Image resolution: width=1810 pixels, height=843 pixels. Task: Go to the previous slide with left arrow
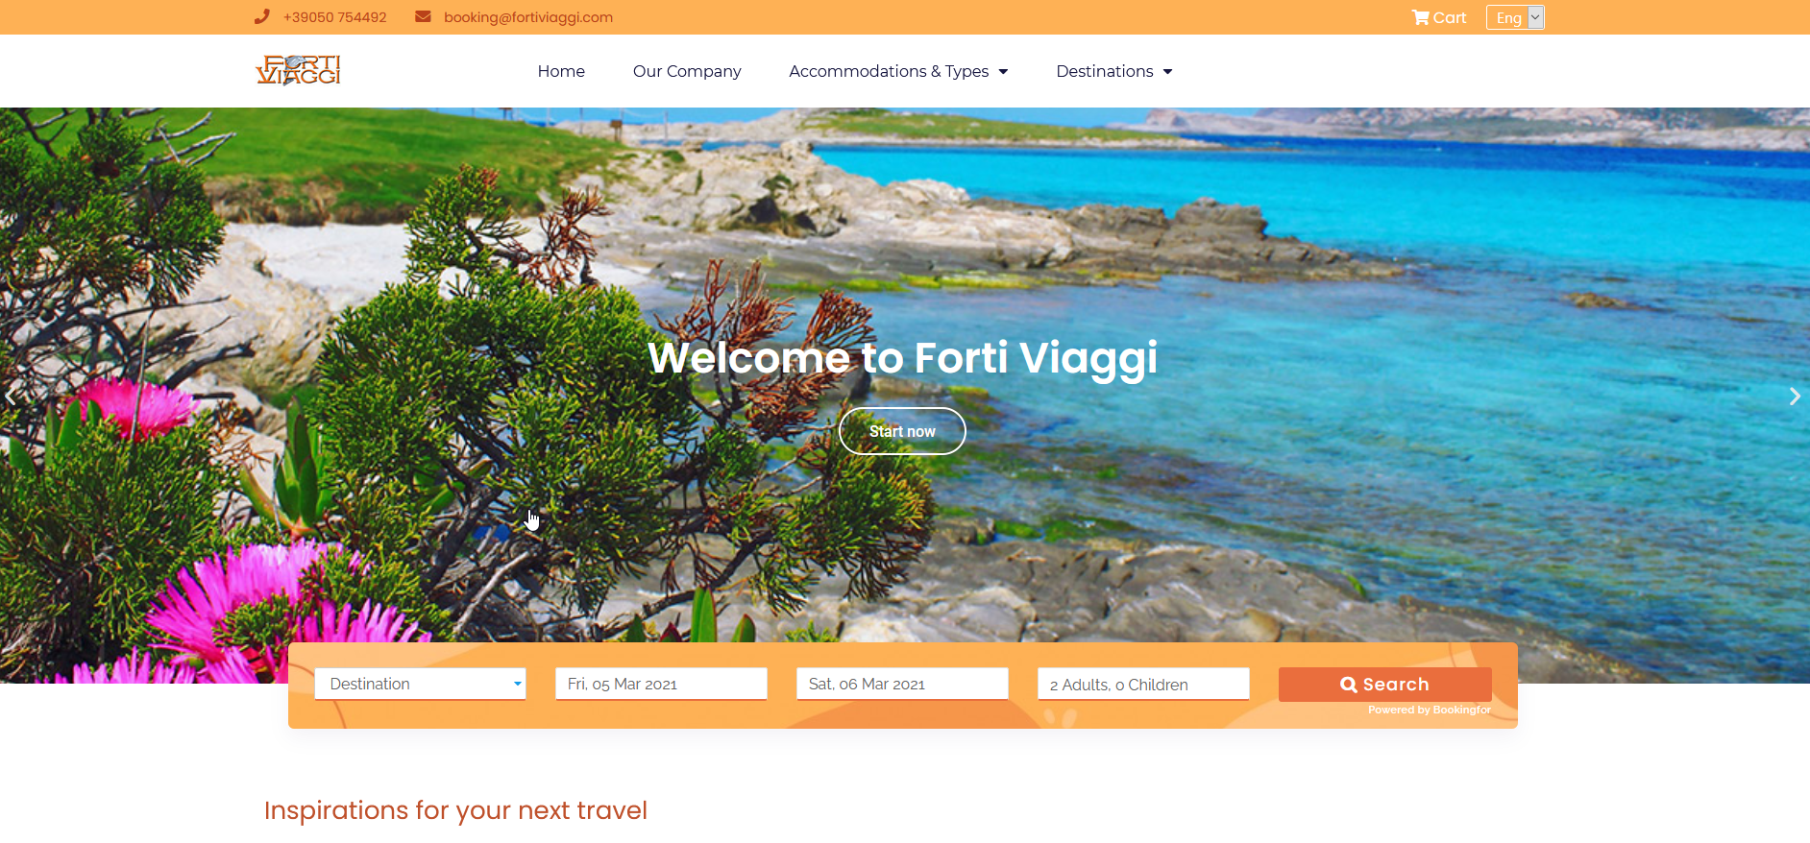[x=11, y=396]
